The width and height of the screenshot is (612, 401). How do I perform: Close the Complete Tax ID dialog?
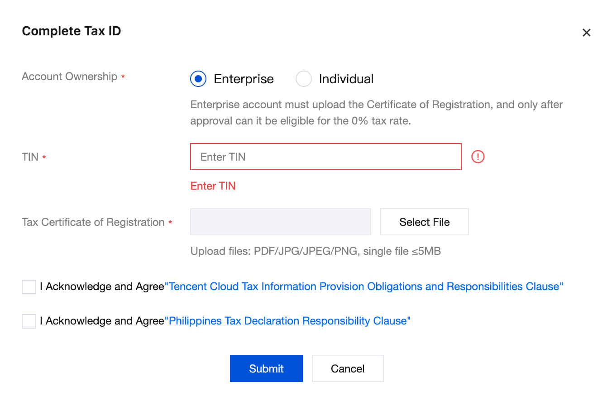click(586, 33)
